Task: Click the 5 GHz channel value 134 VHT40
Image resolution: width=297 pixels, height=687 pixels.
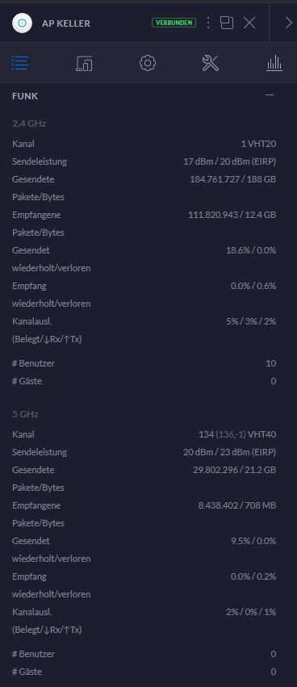Action: tap(237, 434)
